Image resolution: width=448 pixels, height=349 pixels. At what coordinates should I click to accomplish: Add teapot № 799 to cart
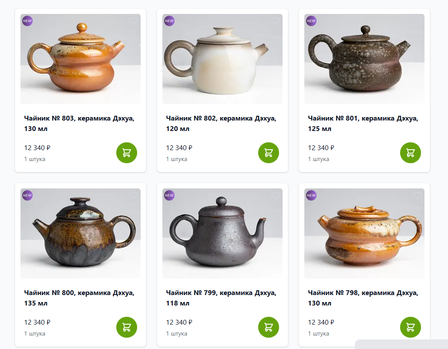[x=269, y=327]
